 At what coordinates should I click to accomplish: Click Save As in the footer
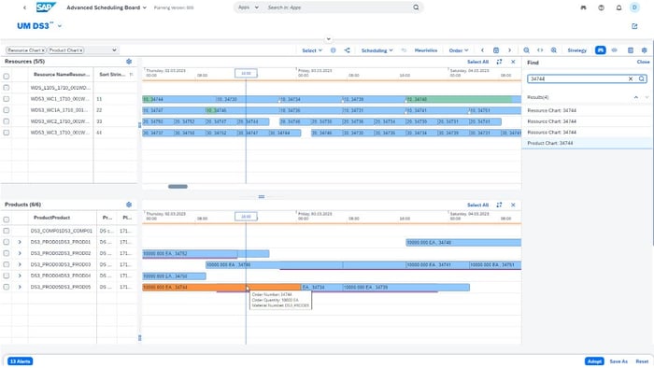tap(618, 361)
